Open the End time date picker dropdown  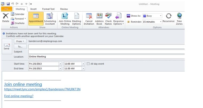[x=60, y=69]
